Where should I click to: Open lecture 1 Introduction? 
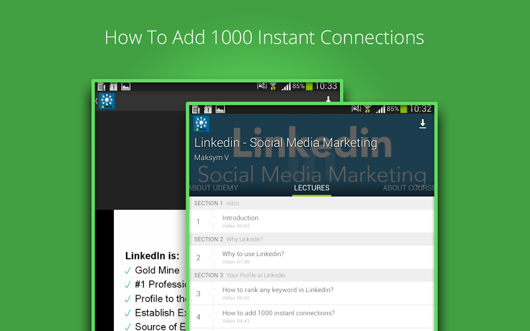(311, 221)
